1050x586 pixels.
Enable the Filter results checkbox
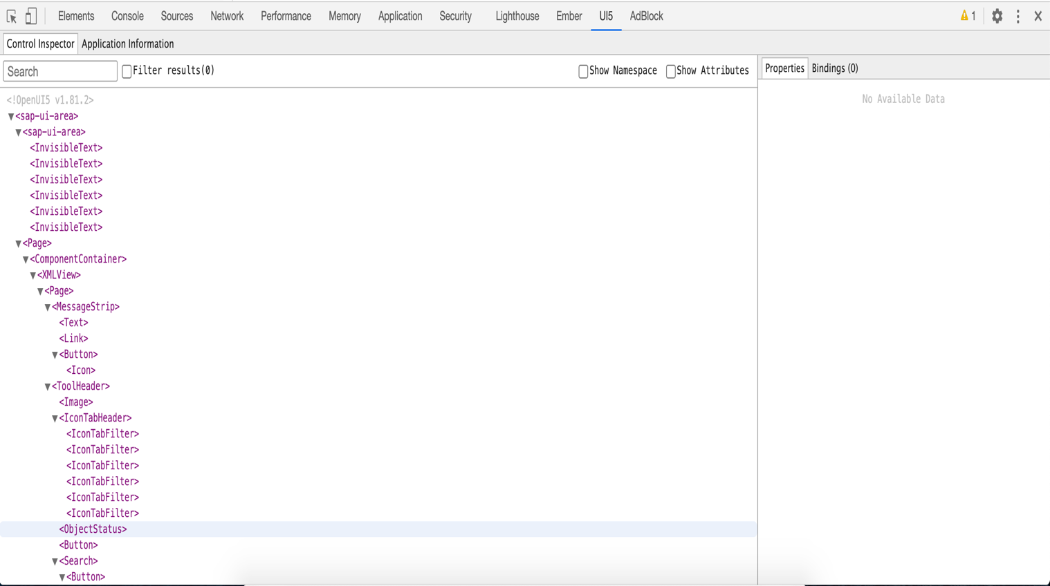(125, 70)
